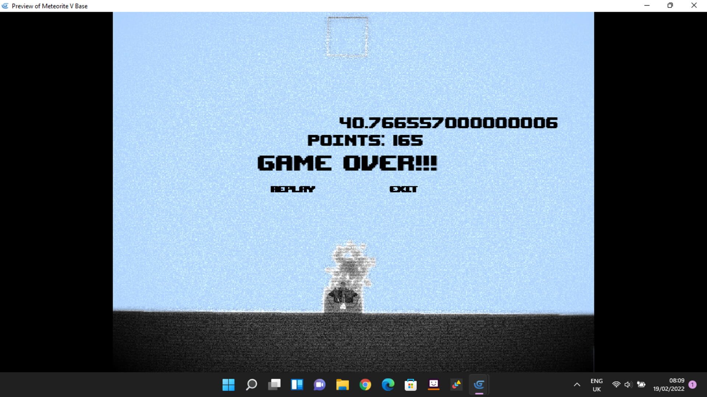
Task: Select REPLAY on the game over screen
Action: click(x=293, y=189)
